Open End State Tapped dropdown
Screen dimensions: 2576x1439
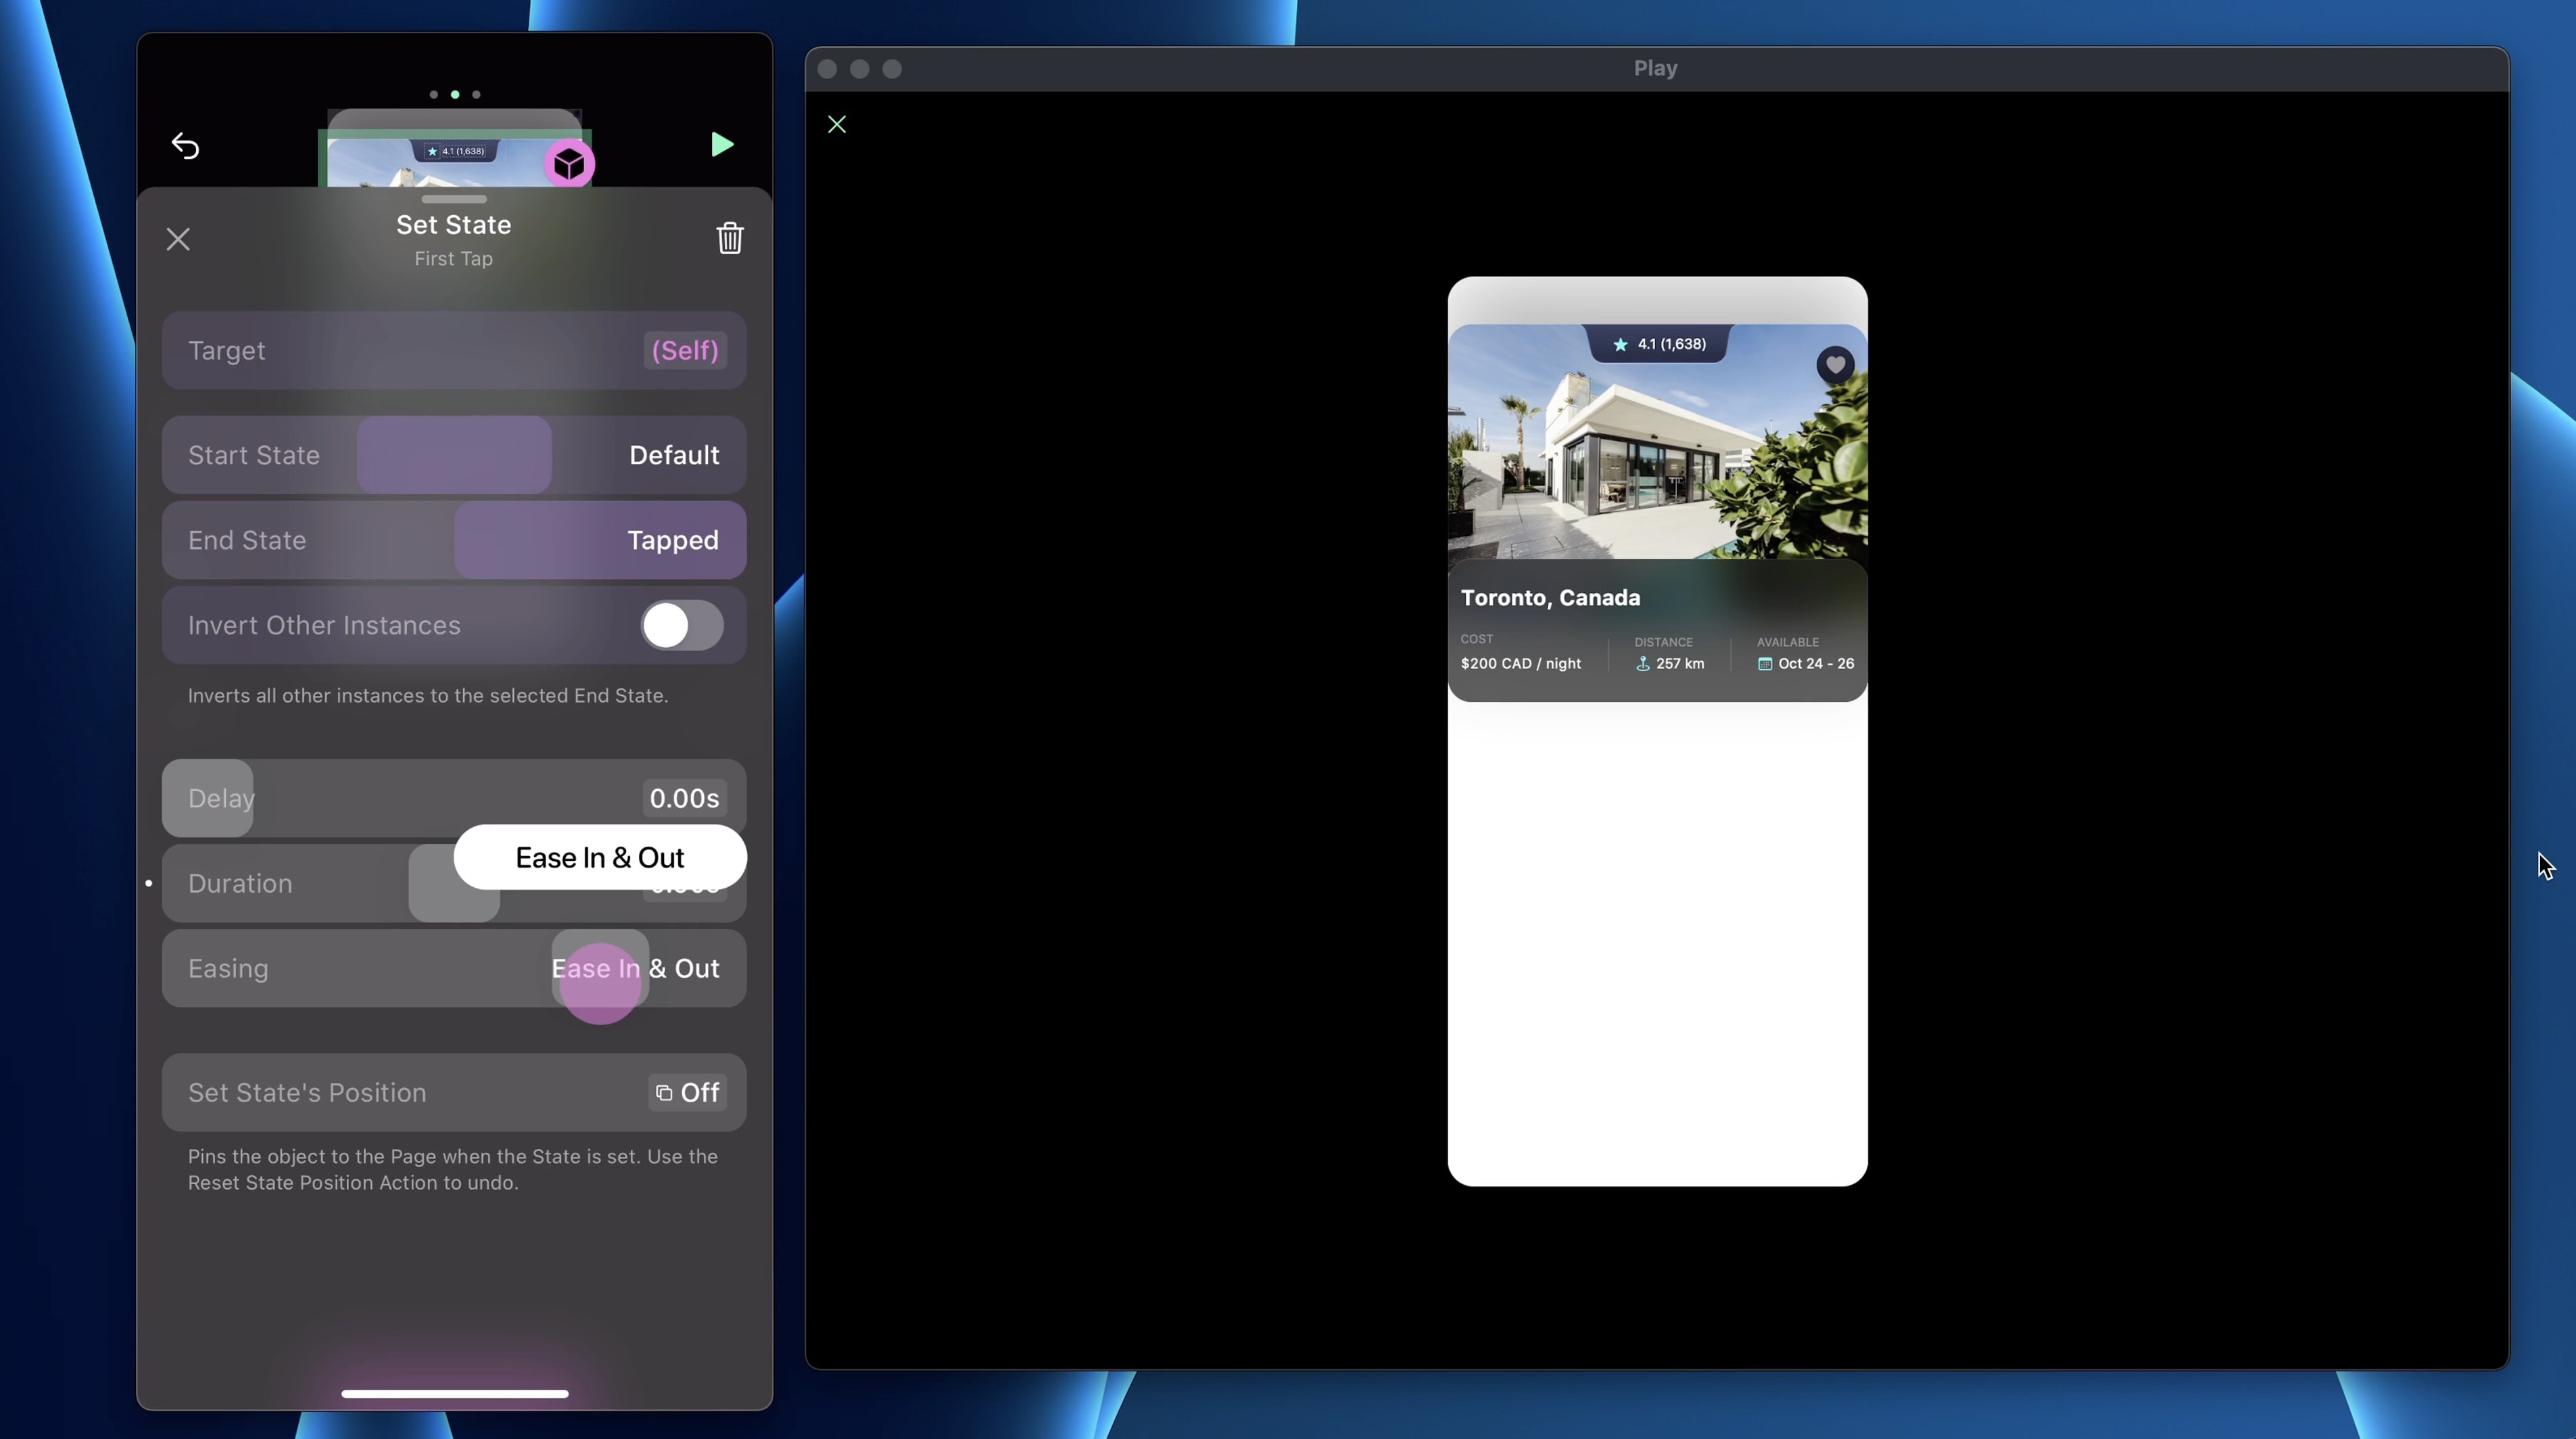(x=672, y=540)
